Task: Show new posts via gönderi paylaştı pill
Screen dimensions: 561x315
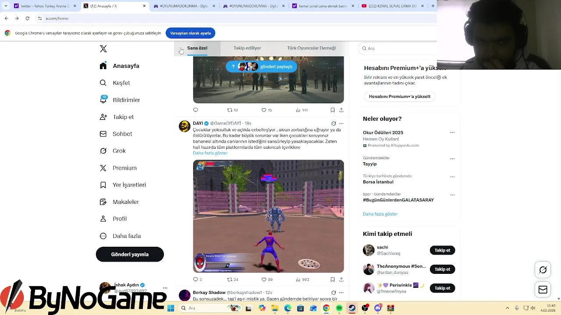Action: pyautogui.click(x=262, y=66)
